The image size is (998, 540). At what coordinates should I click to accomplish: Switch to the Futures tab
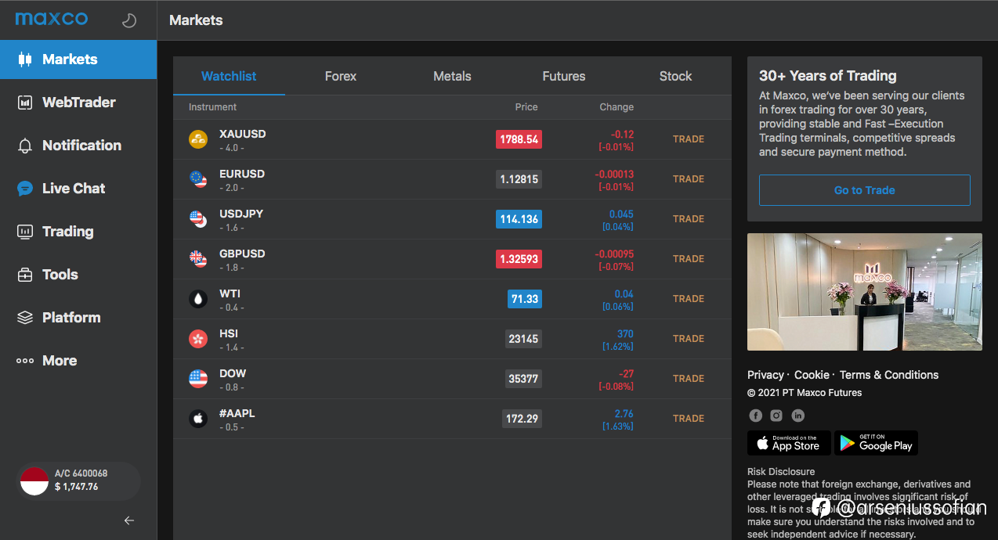(x=564, y=76)
